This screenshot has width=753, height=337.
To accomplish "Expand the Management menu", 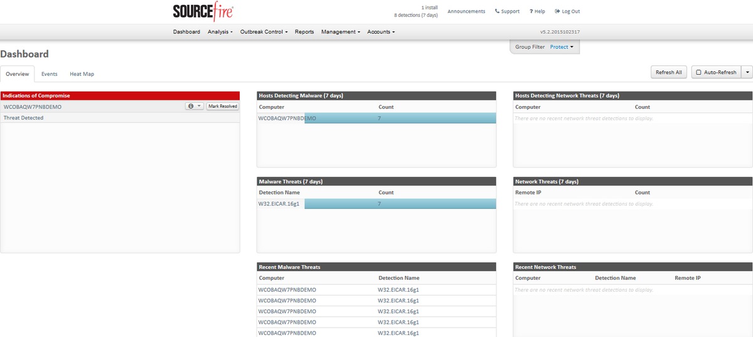I will 341,31.
